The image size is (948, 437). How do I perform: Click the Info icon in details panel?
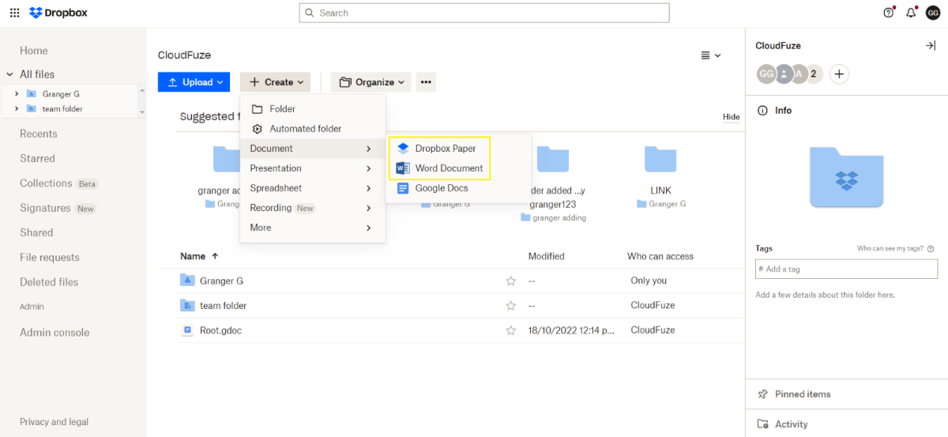(762, 111)
